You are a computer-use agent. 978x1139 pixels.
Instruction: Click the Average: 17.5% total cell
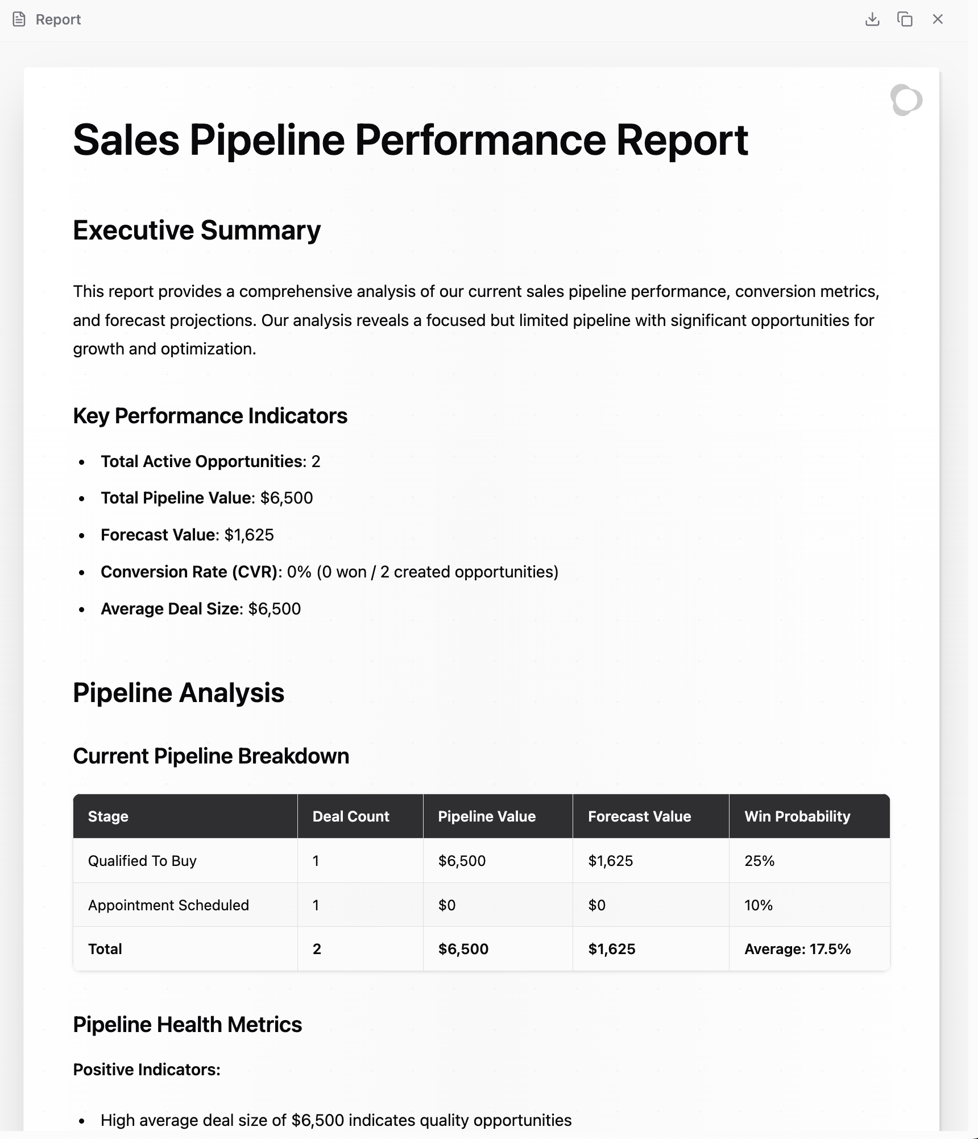[797, 949]
